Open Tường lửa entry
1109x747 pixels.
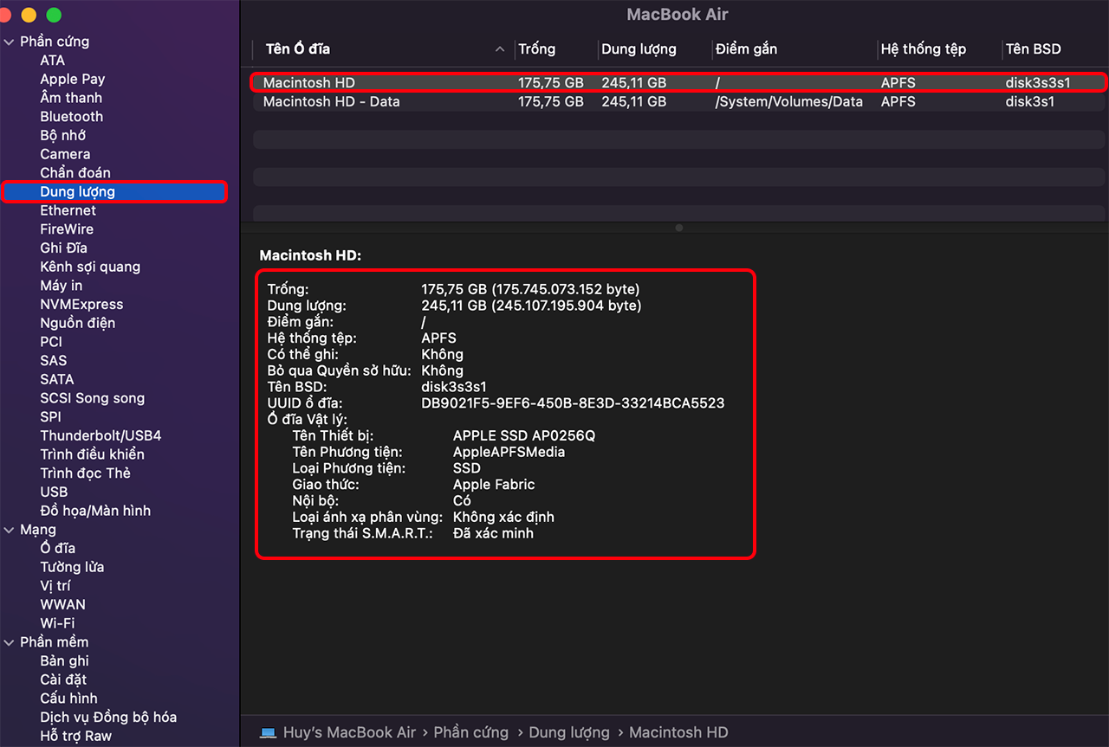(x=72, y=567)
